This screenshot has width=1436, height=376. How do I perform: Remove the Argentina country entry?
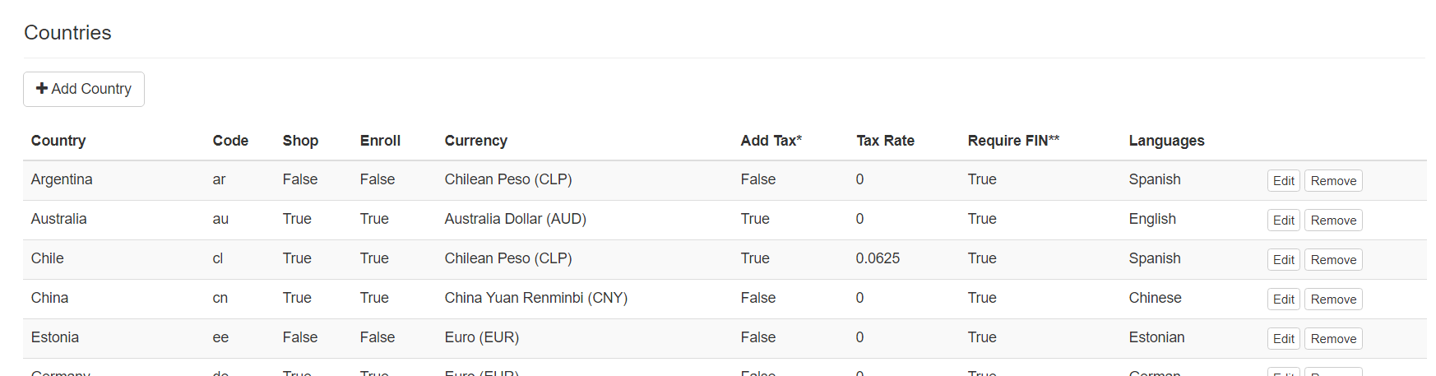(1333, 181)
